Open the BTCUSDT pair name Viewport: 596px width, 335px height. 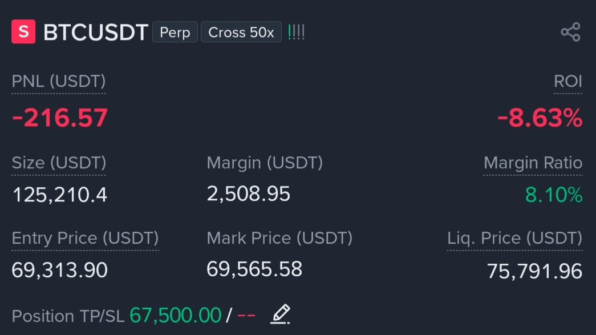(x=96, y=33)
